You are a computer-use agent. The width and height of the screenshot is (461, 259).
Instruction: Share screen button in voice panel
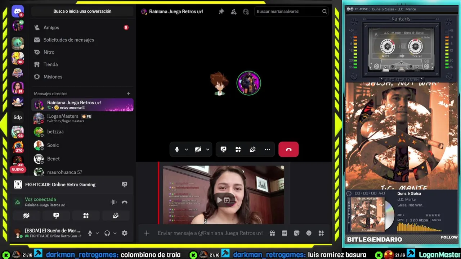pos(56,215)
